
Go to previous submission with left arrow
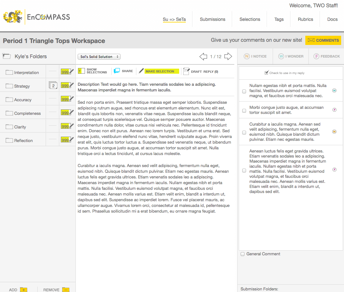(203, 57)
